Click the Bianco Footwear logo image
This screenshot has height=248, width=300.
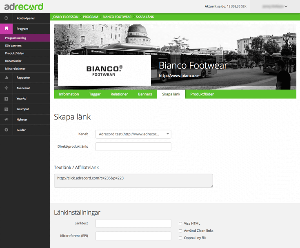(104, 71)
